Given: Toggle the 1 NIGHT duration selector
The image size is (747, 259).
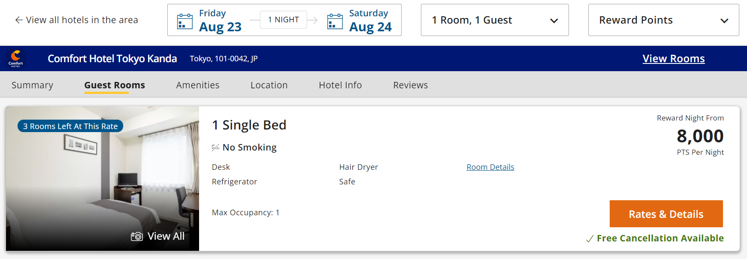Looking at the screenshot, I should tap(283, 19).
